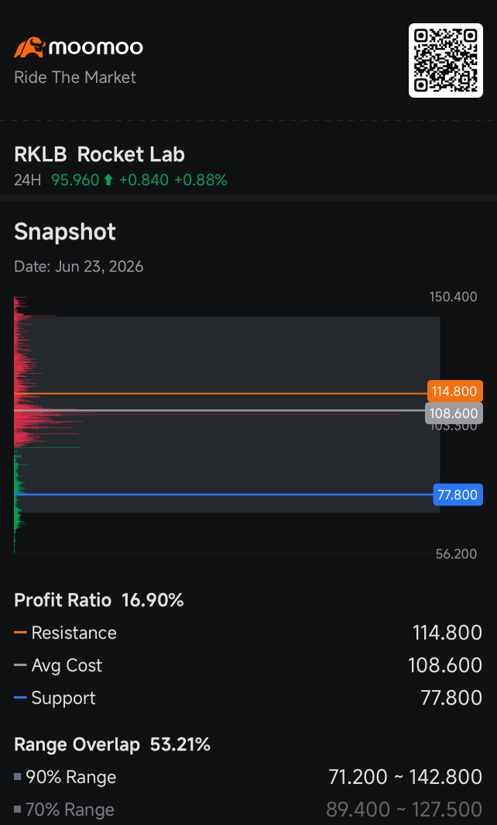This screenshot has width=497, height=825.
Task: Click the Snapshot heading
Action: tap(64, 232)
